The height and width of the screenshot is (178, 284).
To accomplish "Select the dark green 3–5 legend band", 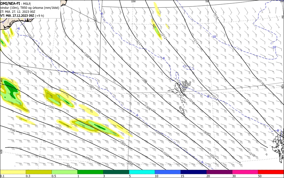I will click(x=116, y=172).
